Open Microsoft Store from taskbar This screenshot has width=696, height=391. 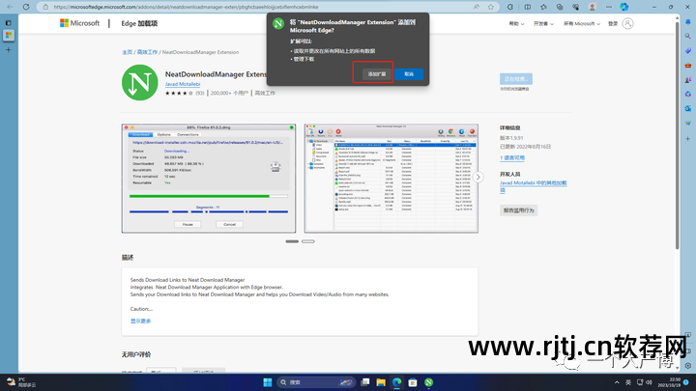coord(413,382)
